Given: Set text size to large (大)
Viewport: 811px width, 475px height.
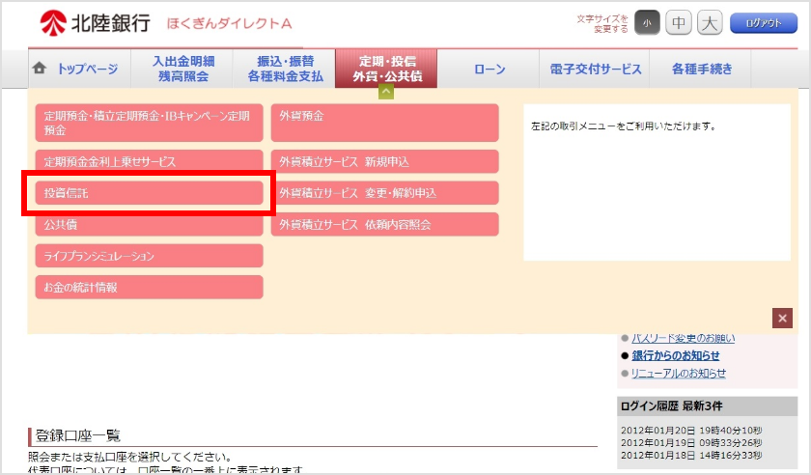Looking at the screenshot, I should click(710, 23).
